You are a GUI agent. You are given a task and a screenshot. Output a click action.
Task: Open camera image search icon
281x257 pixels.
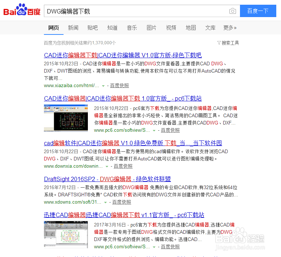(x=233, y=11)
